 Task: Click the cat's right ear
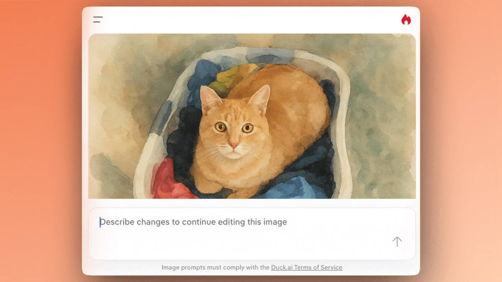260,98
